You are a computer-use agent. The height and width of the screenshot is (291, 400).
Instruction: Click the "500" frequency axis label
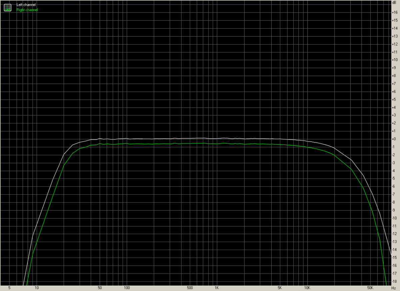click(x=190, y=288)
